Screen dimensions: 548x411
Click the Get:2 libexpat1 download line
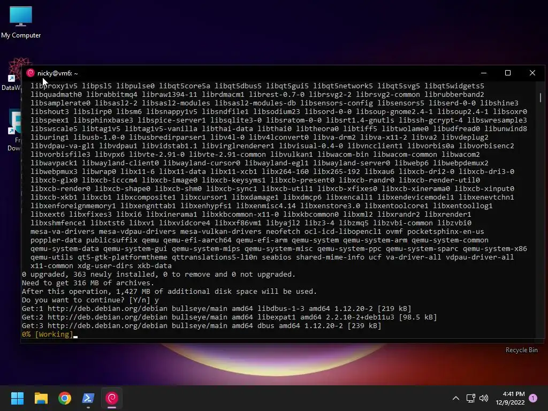[229, 317]
